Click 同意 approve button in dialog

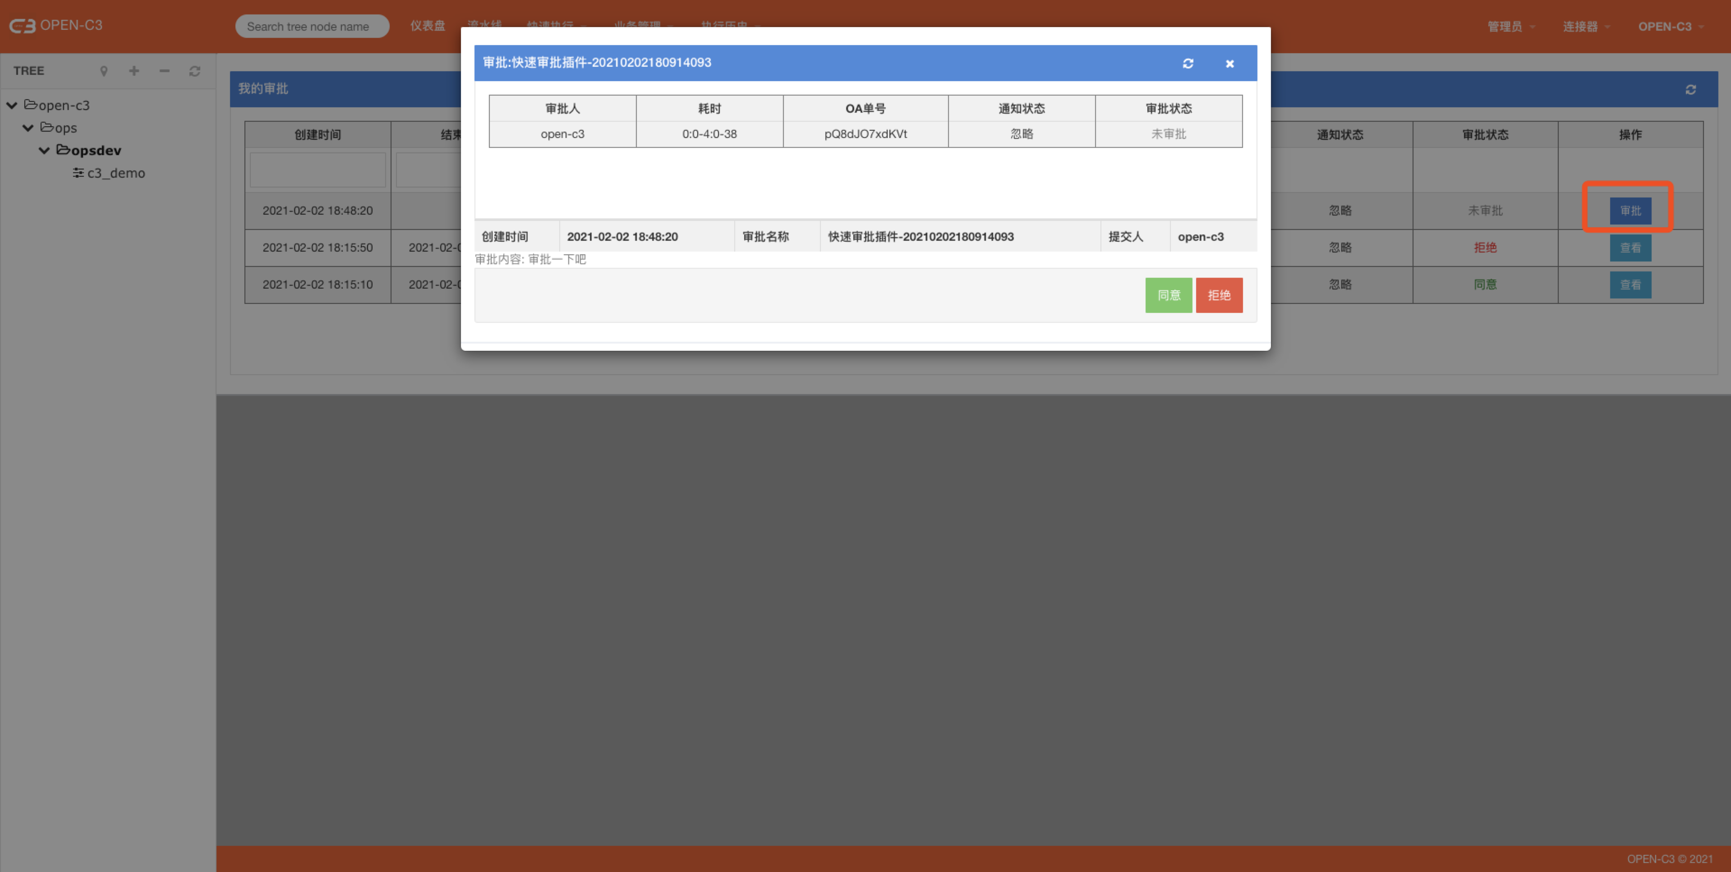point(1168,295)
